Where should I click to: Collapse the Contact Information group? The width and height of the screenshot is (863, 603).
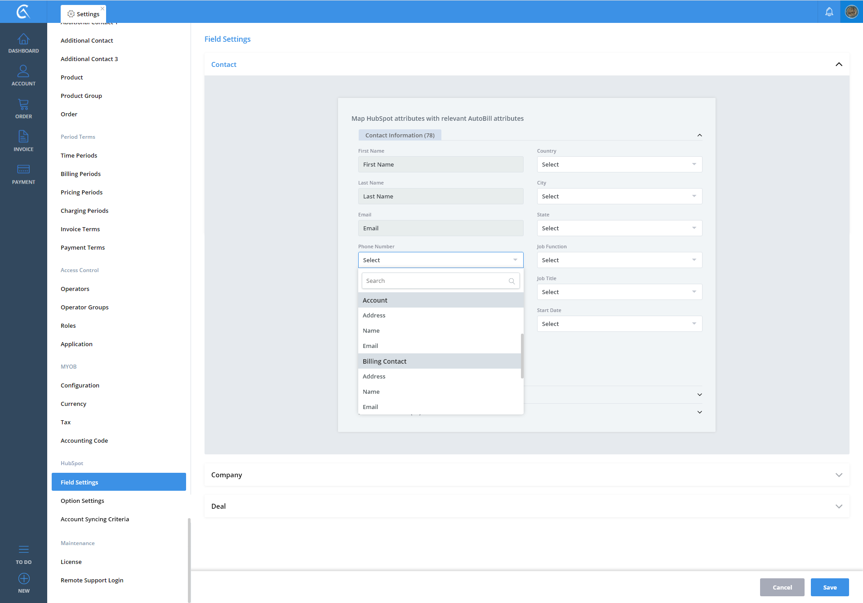(x=699, y=135)
